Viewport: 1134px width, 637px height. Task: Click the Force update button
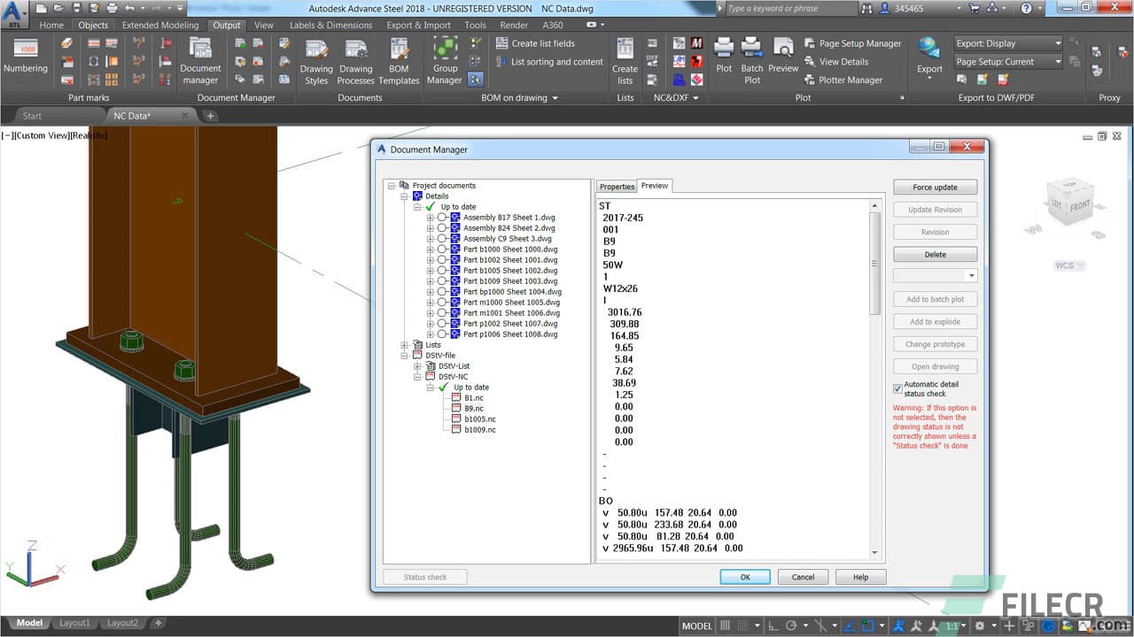935,187
